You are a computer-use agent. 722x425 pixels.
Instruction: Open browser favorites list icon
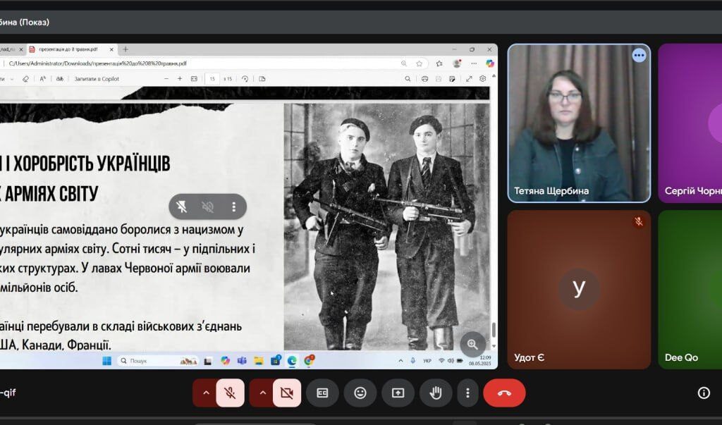click(439, 63)
